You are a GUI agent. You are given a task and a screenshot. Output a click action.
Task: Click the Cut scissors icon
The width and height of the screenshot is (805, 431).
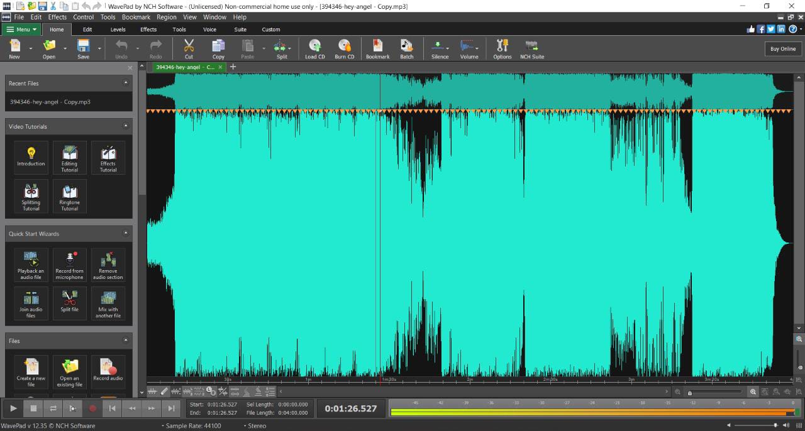189,46
